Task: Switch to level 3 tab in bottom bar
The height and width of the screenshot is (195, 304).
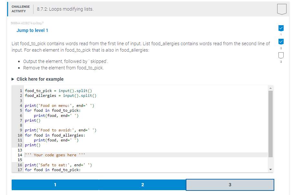Action: tap(230, 185)
